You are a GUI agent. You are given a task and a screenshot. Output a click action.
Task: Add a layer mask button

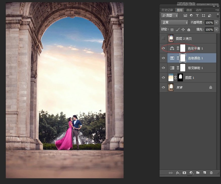point(184,173)
